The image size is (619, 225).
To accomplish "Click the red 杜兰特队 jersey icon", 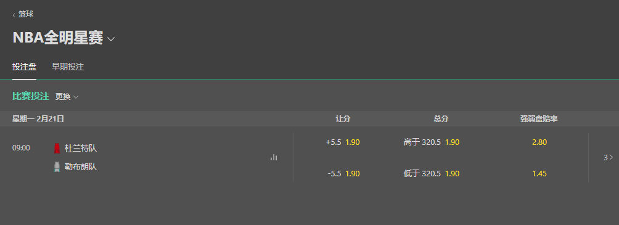I will pos(57,149).
